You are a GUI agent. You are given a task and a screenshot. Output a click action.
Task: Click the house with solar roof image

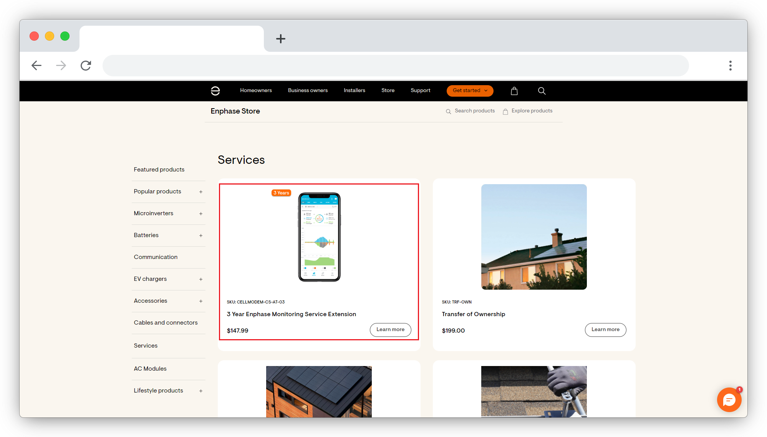534,237
